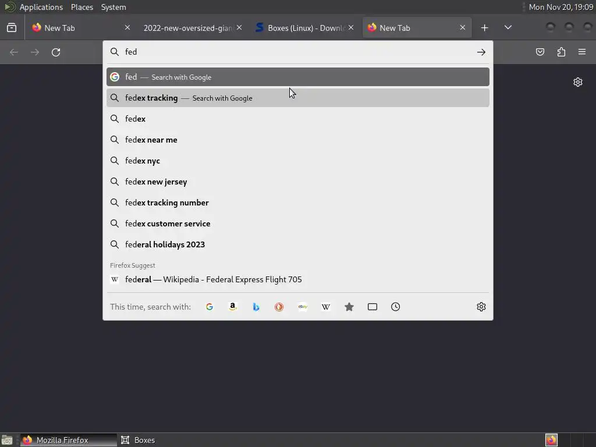
Task: Open search settings gear in dropdown
Action: click(x=481, y=307)
